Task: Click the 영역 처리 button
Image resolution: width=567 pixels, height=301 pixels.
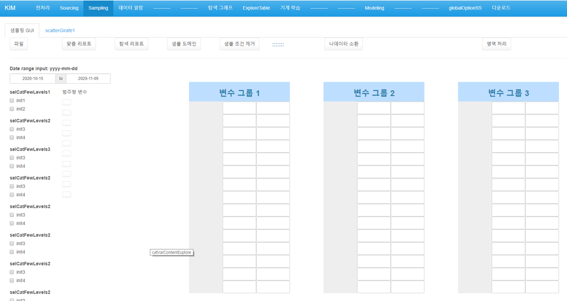Action: (496, 44)
